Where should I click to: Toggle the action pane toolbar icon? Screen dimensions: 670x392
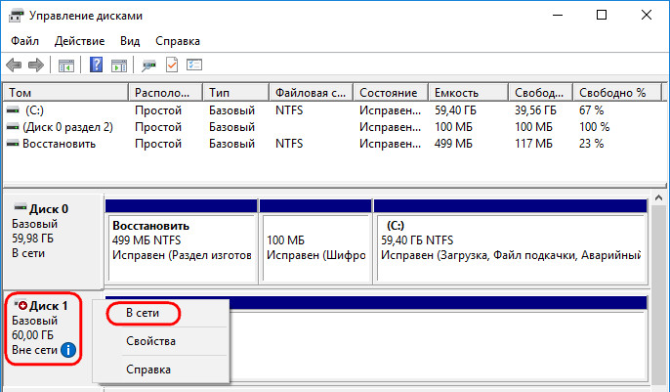[x=119, y=65]
